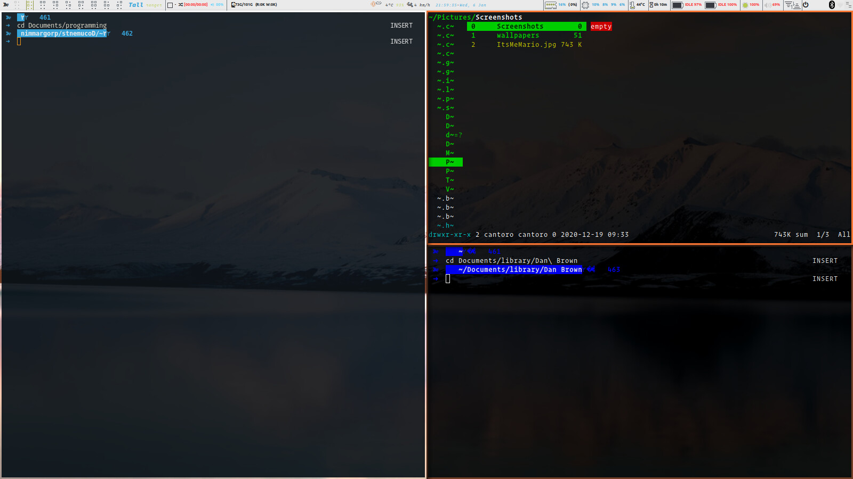Focus the cursor in the bottom-right terminal

448,278
